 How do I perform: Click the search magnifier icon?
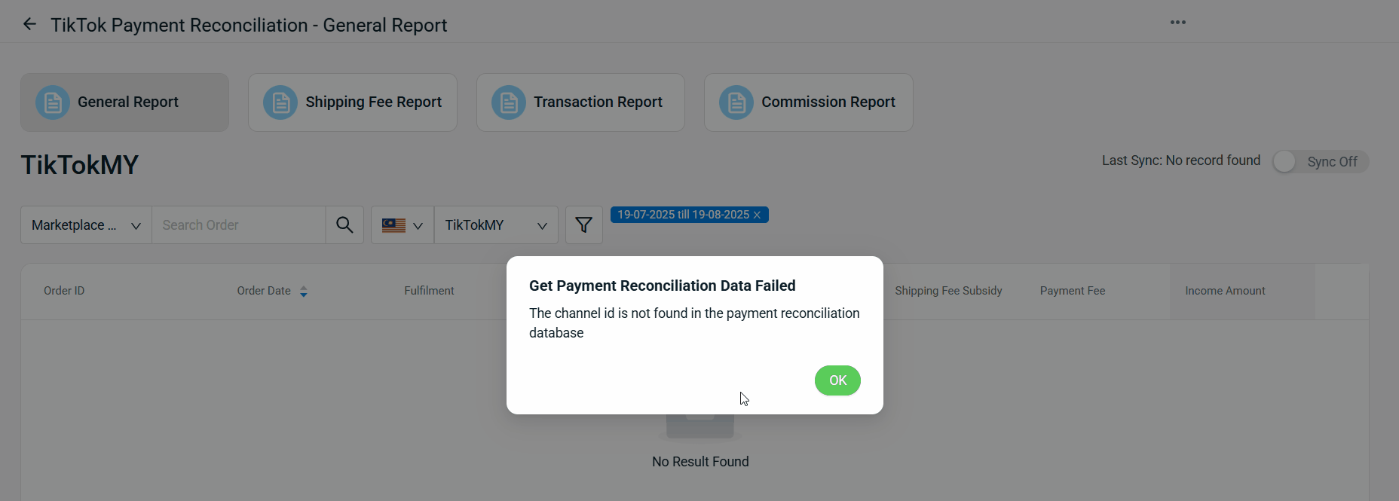point(344,225)
